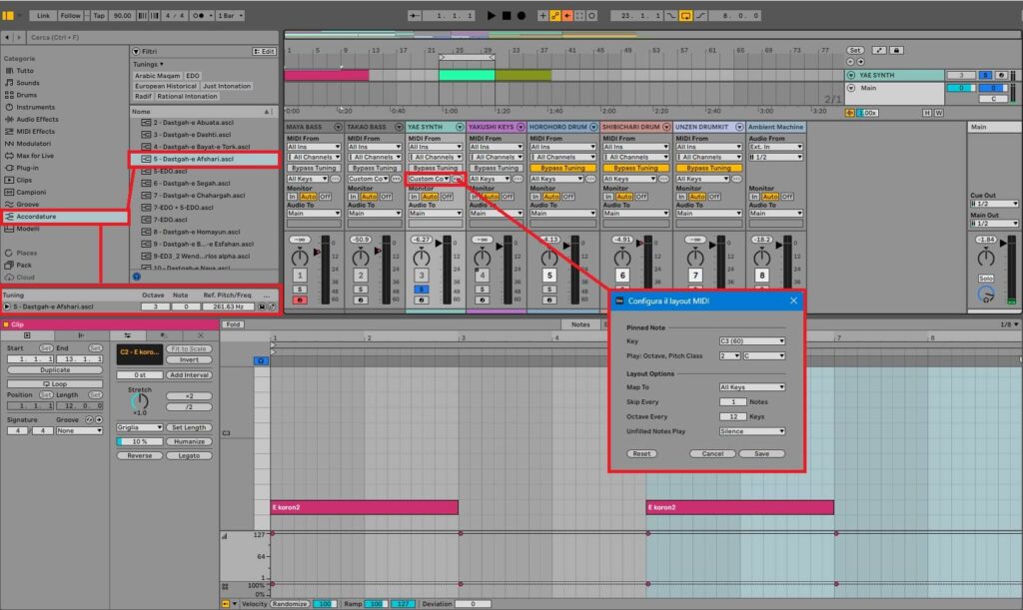
Task: Click Save in the Configura il layout MIDI dialog
Action: point(762,453)
